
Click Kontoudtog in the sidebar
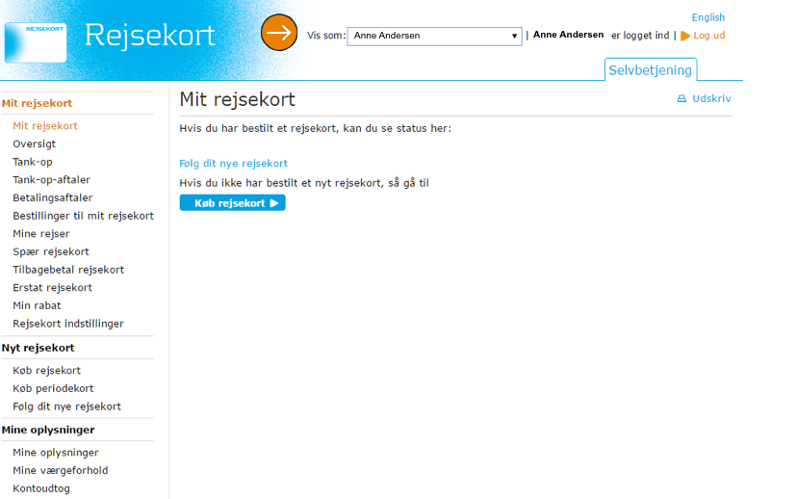point(40,488)
